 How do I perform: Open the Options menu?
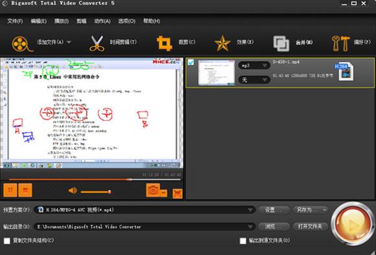(x=126, y=21)
